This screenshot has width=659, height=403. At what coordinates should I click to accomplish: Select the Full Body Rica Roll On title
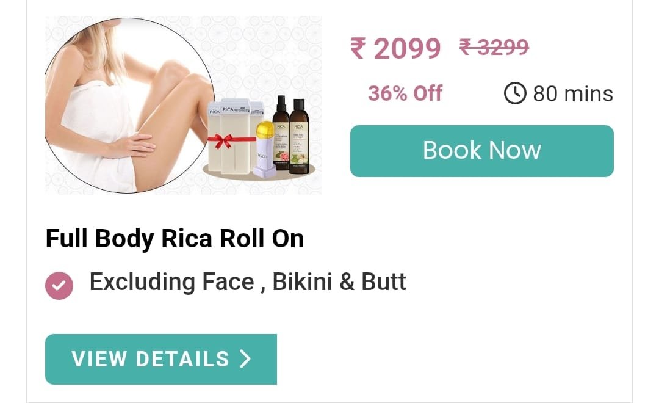(175, 239)
